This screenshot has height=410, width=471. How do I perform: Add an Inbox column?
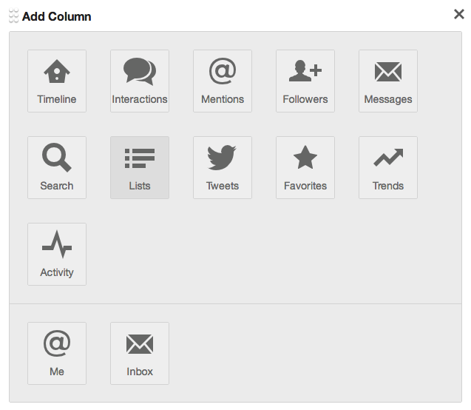[x=140, y=354]
